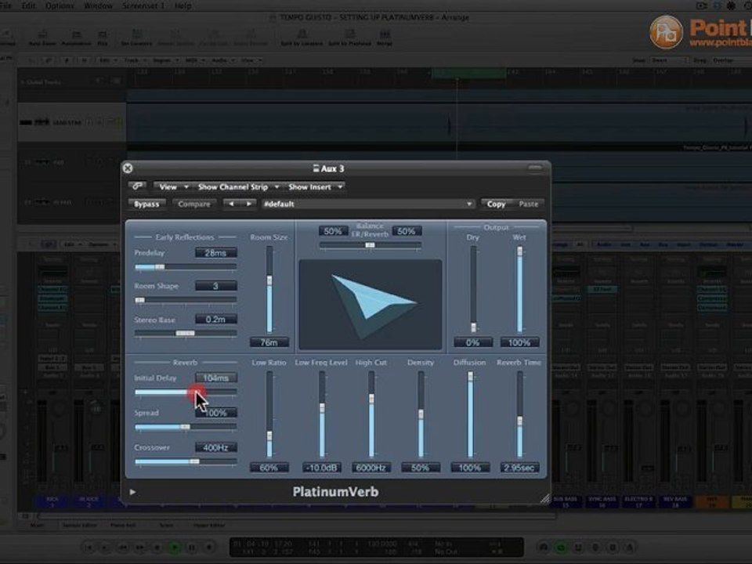Click the Predelay slider handle
752x564 pixels.
160,266
